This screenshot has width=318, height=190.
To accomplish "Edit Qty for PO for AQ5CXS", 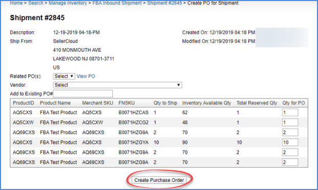I will (290, 113).
